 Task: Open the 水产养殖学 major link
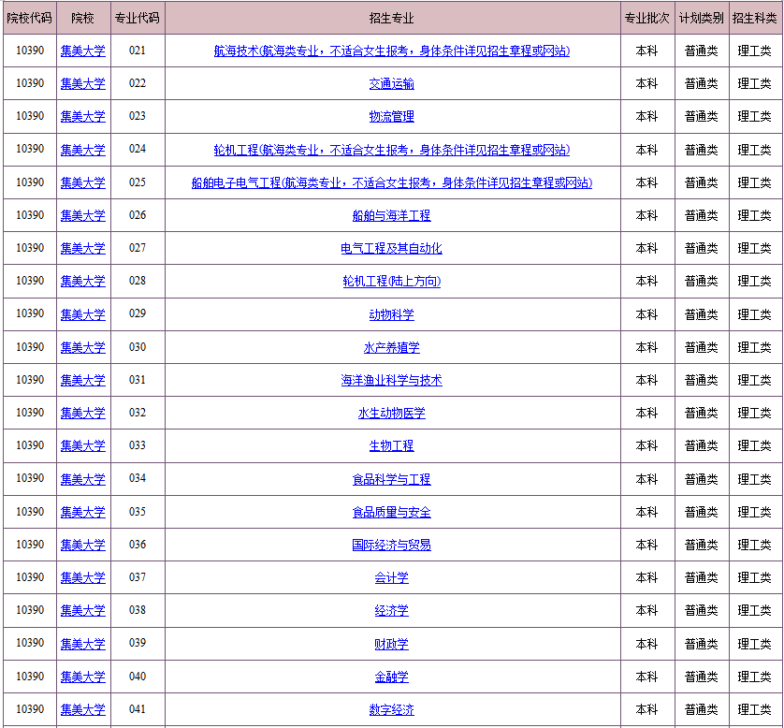click(x=391, y=347)
